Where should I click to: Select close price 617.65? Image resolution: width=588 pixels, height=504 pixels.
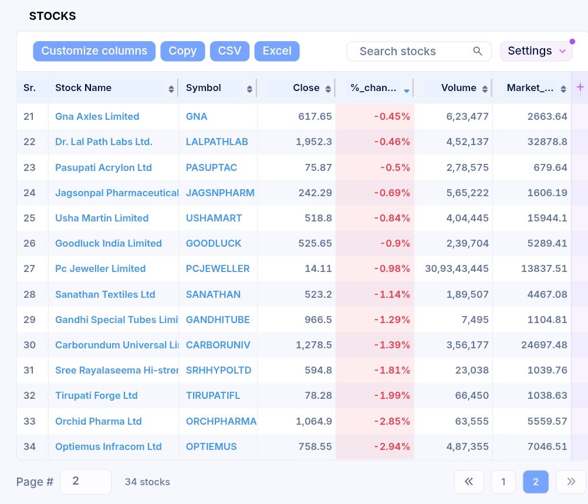[x=315, y=116]
